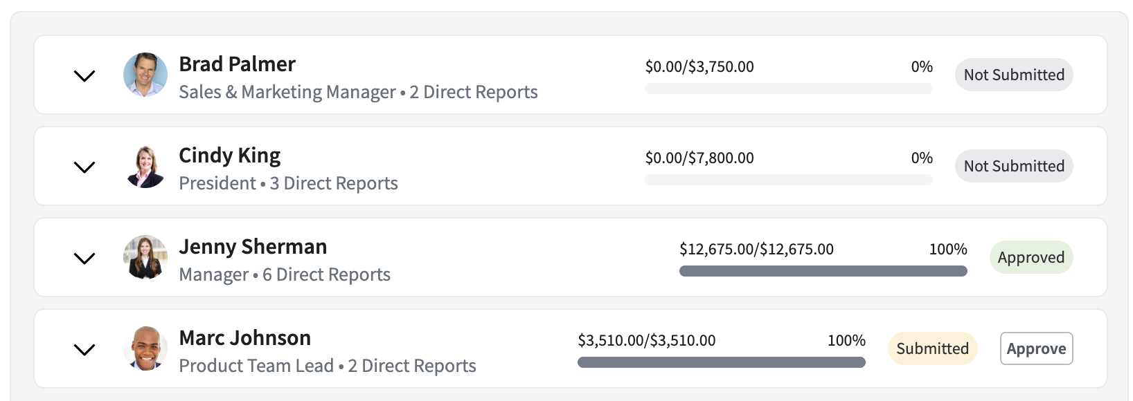Expand Brad Palmer's row chevron
The width and height of the screenshot is (1133, 401).
pyautogui.click(x=84, y=76)
